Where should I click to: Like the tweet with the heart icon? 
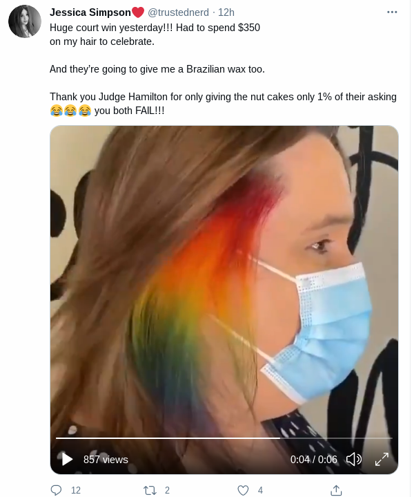[243, 490]
